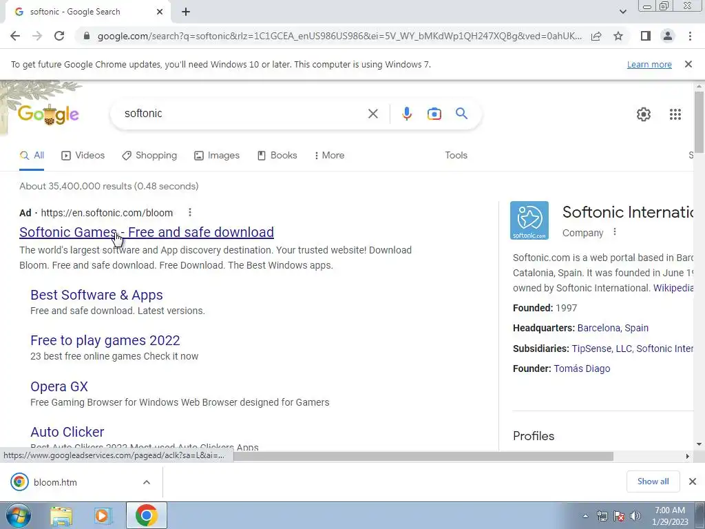Open the Learn more link
The image size is (705, 529).
(x=649, y=64)
